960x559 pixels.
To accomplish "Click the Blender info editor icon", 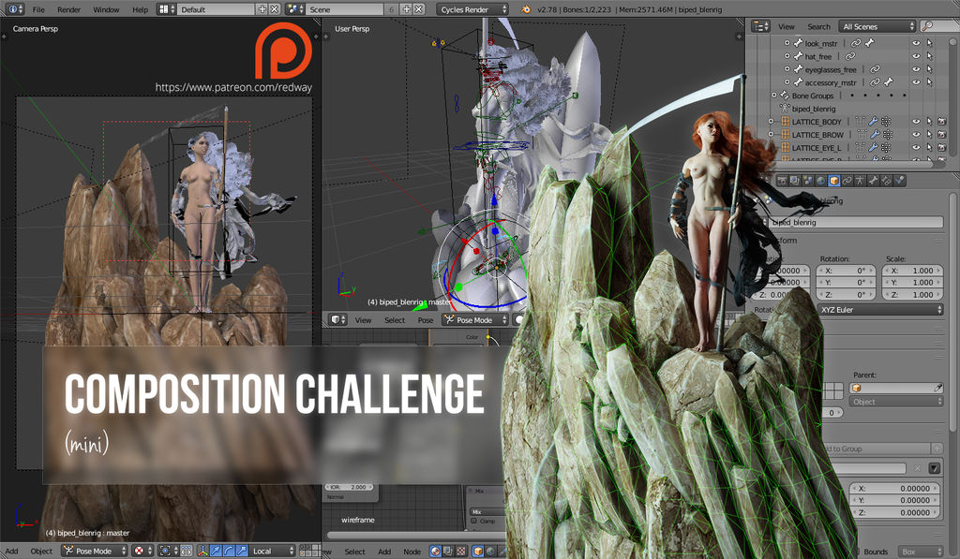I will coord(13,9).
